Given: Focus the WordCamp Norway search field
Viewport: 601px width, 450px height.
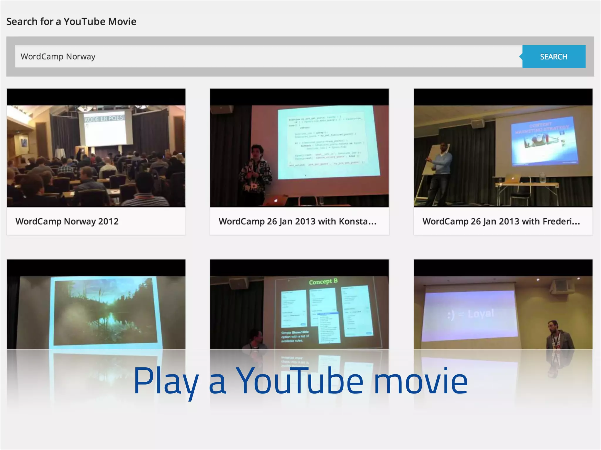Looking at the screenshot, I should [x=269, y=57].
